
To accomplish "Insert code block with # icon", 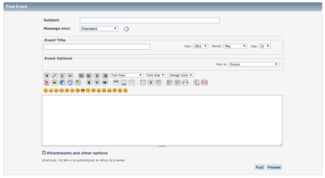I will pos(150,82).
